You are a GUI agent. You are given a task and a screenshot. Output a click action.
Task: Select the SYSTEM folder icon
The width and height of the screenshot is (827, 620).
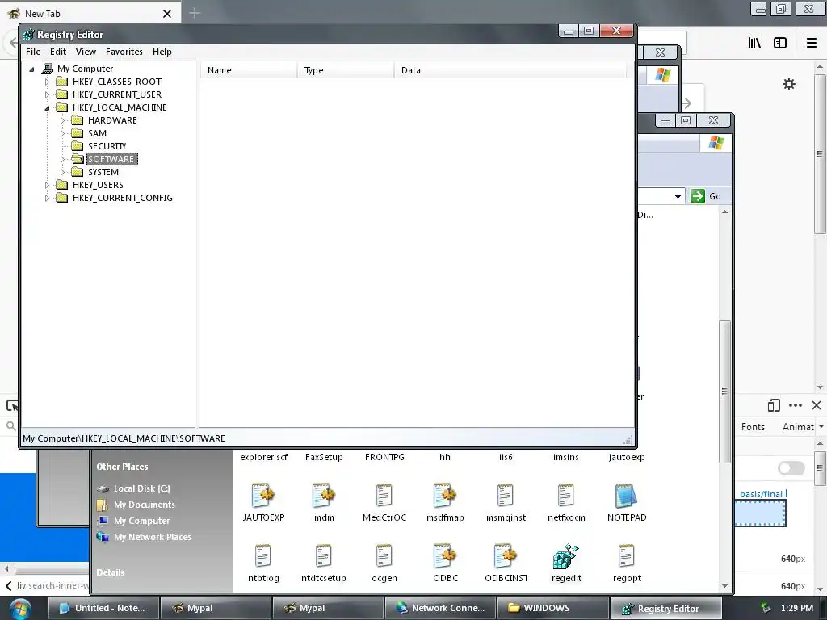click(77, 172)
